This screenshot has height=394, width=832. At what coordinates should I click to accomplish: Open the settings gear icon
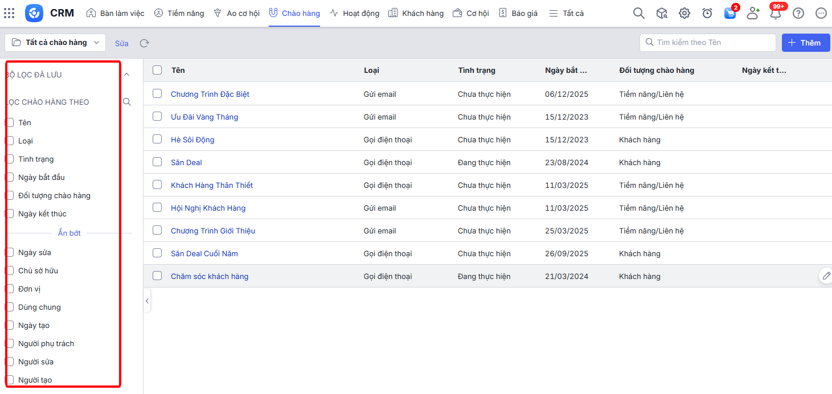coord(685,13)
